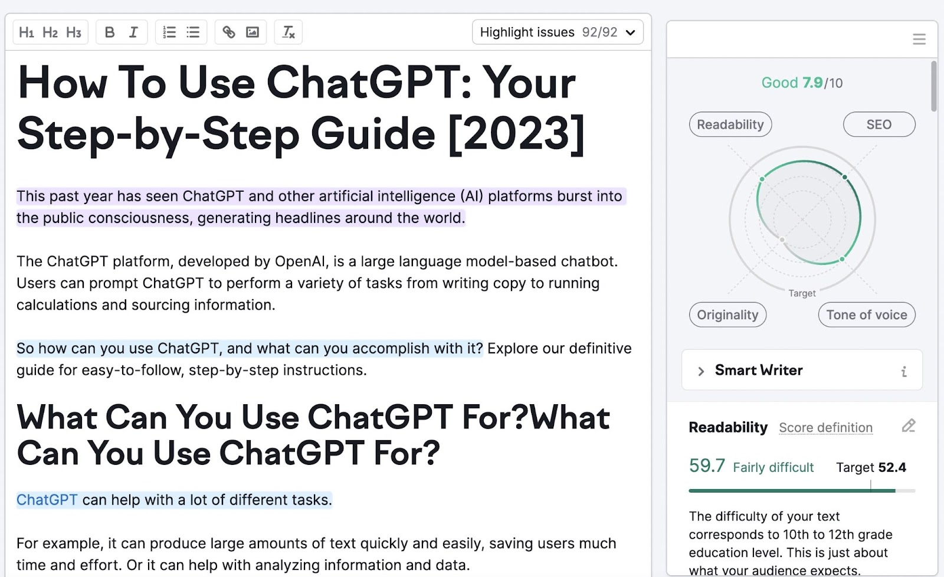The height and width of the screenshot is (577, 944).
Task: Switch to the Readability category
Action: coord(730,124)
